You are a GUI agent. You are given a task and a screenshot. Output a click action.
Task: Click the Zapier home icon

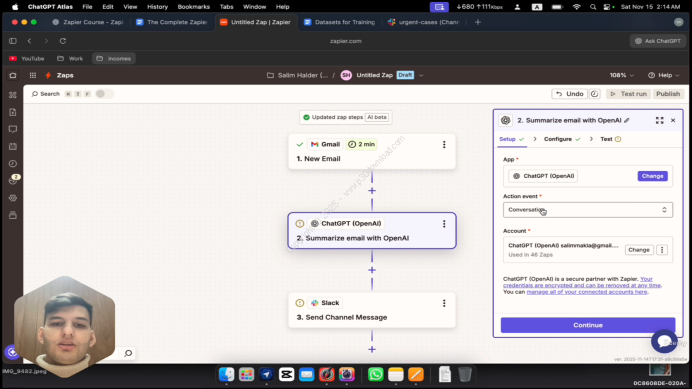click(13, 76)
